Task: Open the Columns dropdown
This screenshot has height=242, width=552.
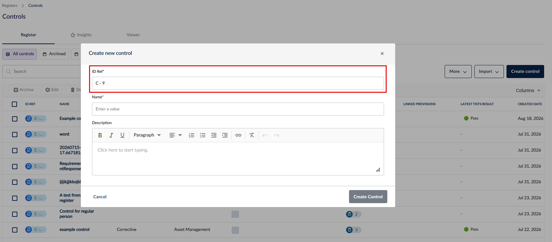Action: (x=528, y=90)
